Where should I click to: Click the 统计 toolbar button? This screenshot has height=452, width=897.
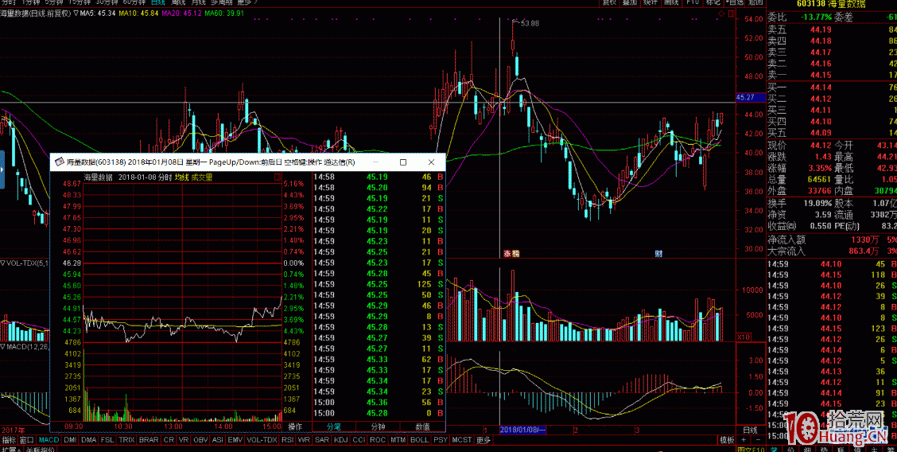coord(650,3)
